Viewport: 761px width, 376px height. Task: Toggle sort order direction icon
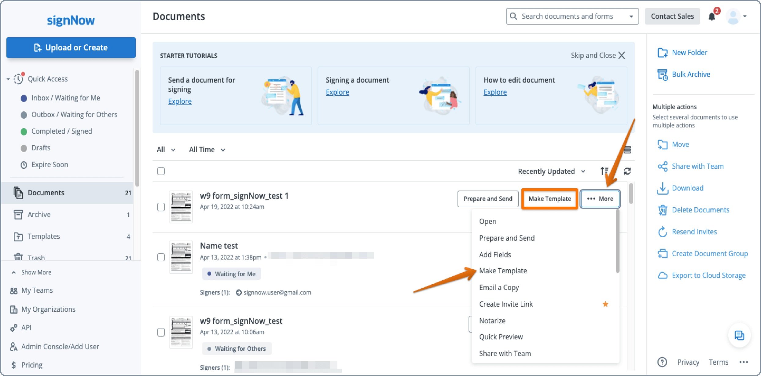click(604, 171)
